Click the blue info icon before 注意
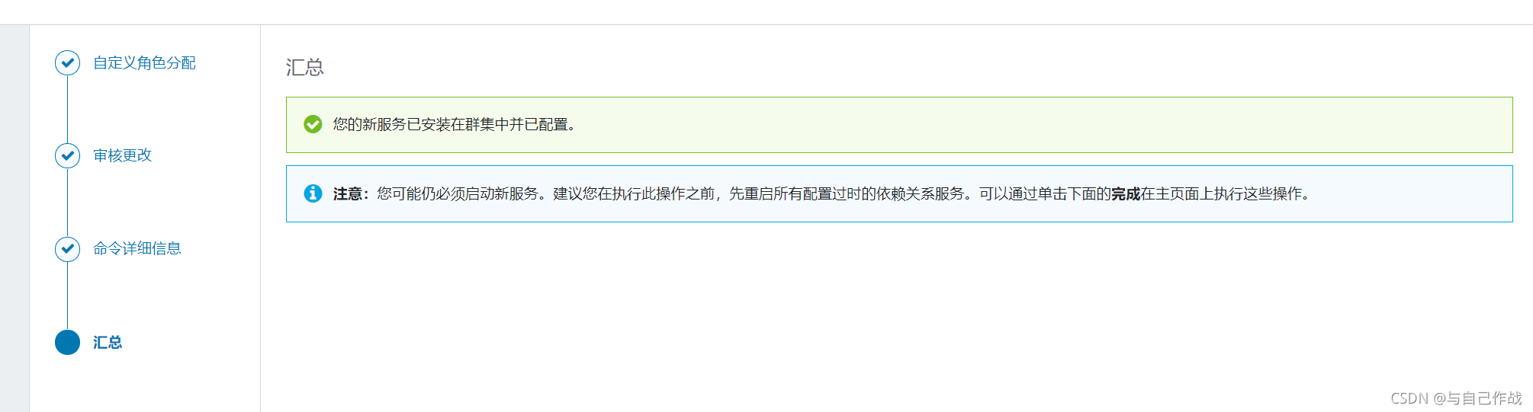Image resolution: width=1533 pixels, height=412 pixels. (x=313, y=193)
